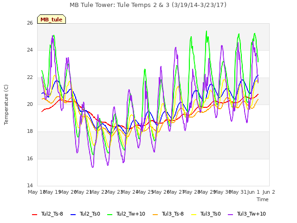
Task: Toggle Tul2_Ts-8 legend entry
Action: (47, 214)
